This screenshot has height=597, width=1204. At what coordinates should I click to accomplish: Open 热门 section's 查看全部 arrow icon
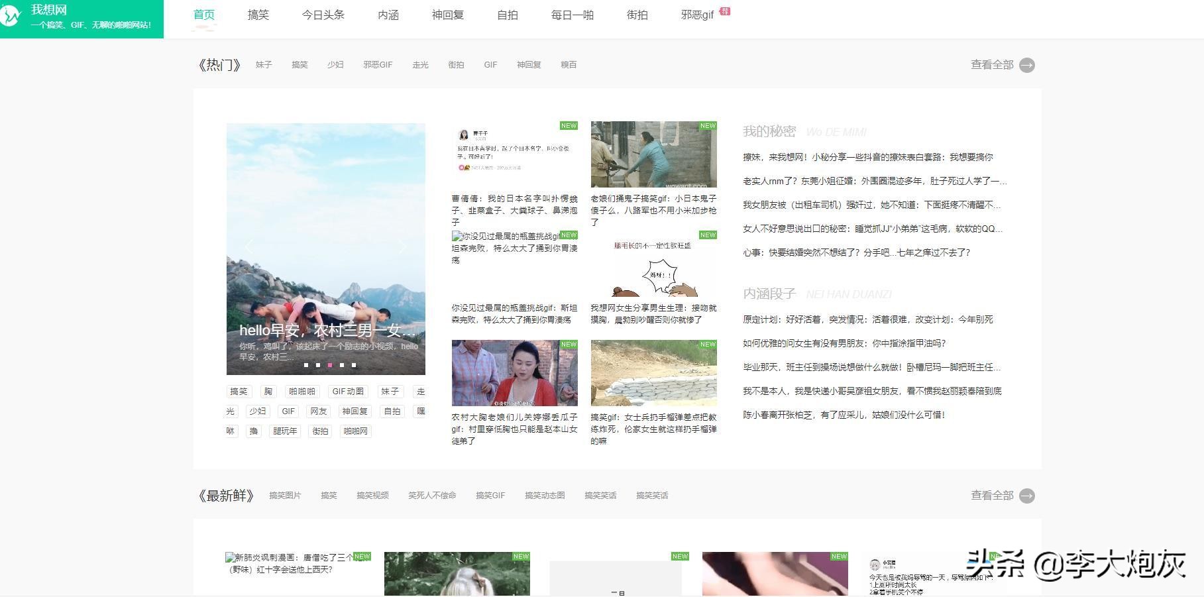pos(1028,65)
